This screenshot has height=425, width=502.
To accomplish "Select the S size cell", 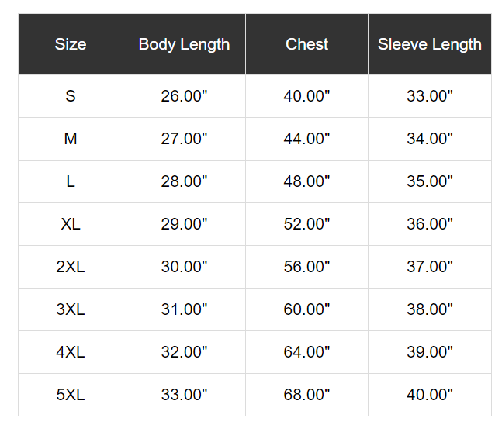I will [71, 96].
